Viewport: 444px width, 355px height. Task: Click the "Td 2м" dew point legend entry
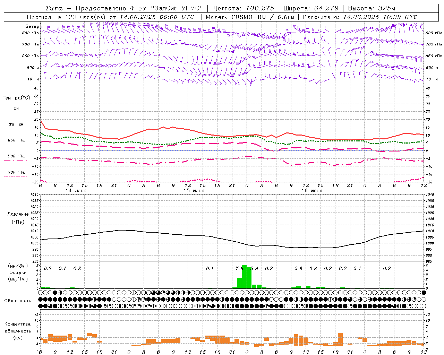click(x=16, y=124)
